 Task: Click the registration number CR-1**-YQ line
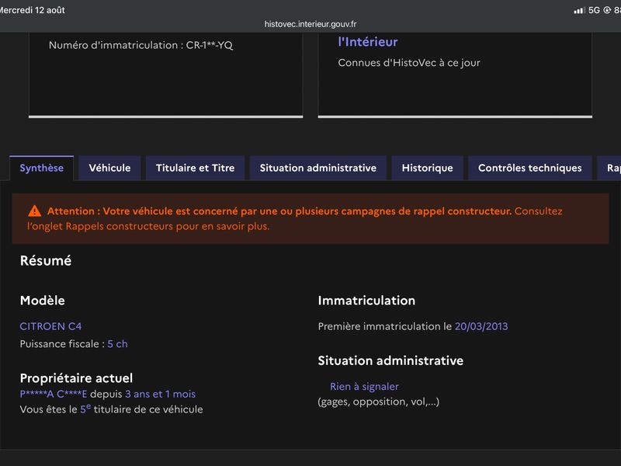coord(141,45)
